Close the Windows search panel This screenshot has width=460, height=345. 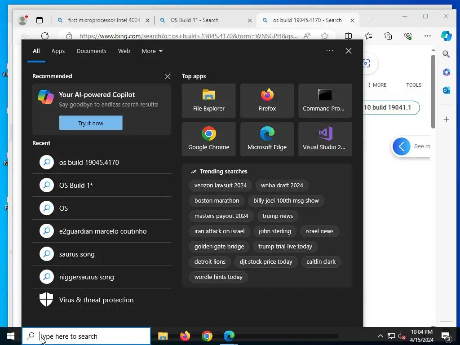click(348, 51)
